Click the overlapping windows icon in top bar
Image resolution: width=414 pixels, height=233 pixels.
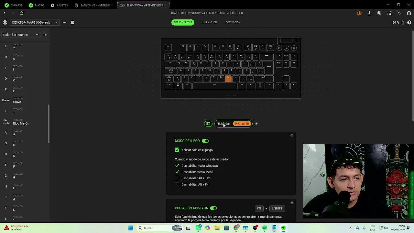tap(379, 13)
